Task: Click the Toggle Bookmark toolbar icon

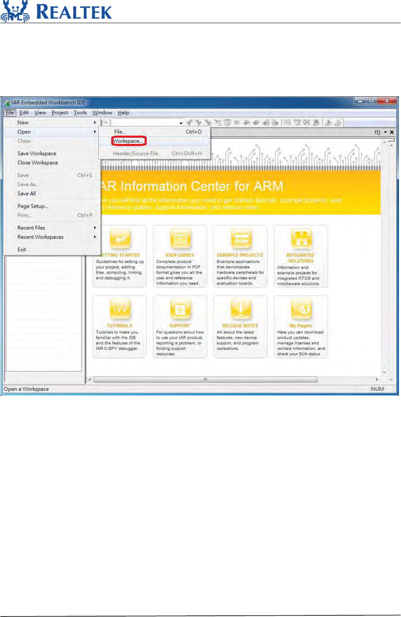Action: click(237, 122)
